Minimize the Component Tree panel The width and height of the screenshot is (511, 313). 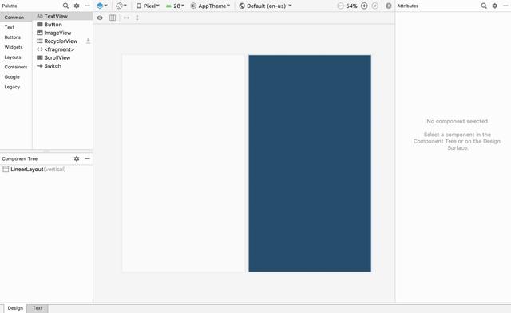click(87, 158)
